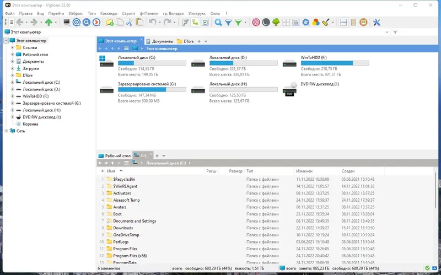The image size is (441, 275).
Task: Click Локальный диск (C:) breadcrumb in lower pane
Action: tap(166, 163)
